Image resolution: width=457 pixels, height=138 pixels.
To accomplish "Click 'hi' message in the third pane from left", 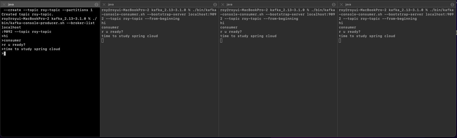I will 222,23.
